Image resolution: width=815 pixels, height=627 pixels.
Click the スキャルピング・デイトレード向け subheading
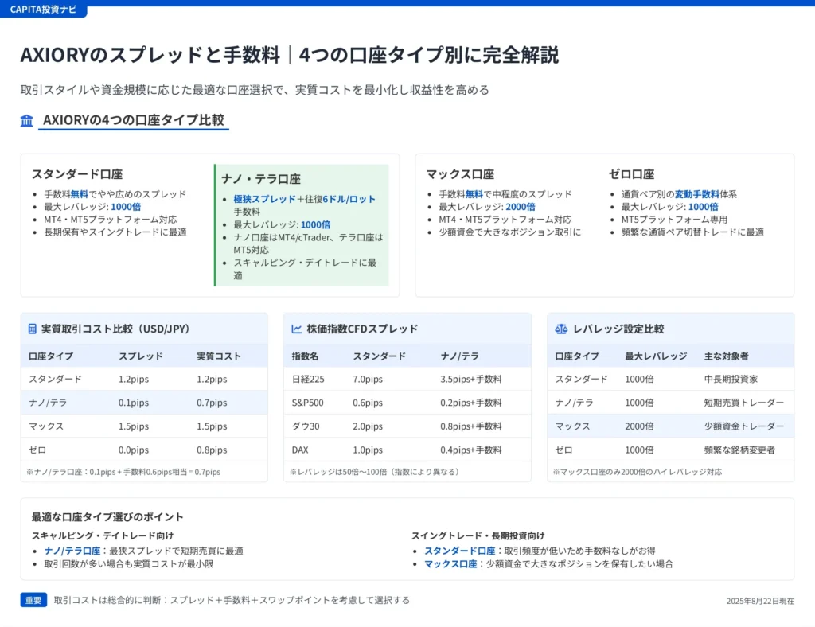pos(103,535)
